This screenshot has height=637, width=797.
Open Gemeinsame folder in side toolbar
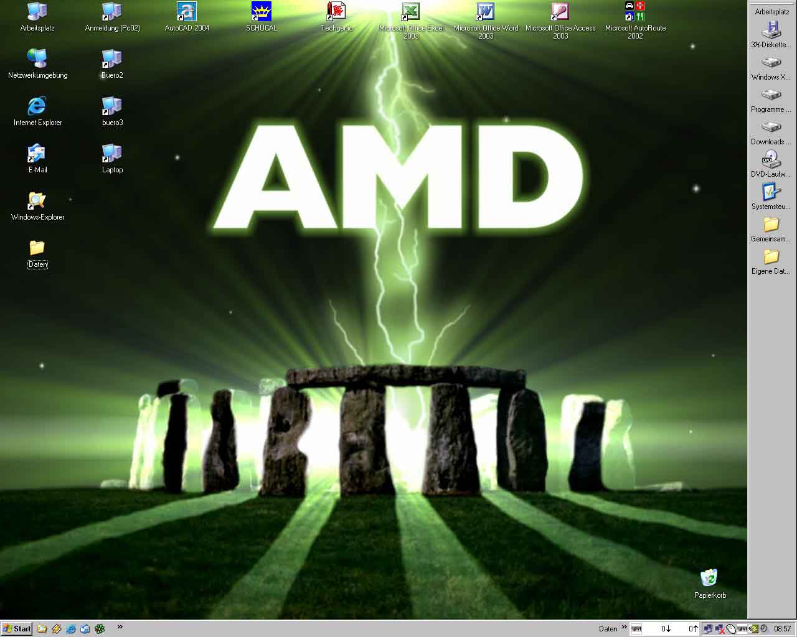point(771,230)
